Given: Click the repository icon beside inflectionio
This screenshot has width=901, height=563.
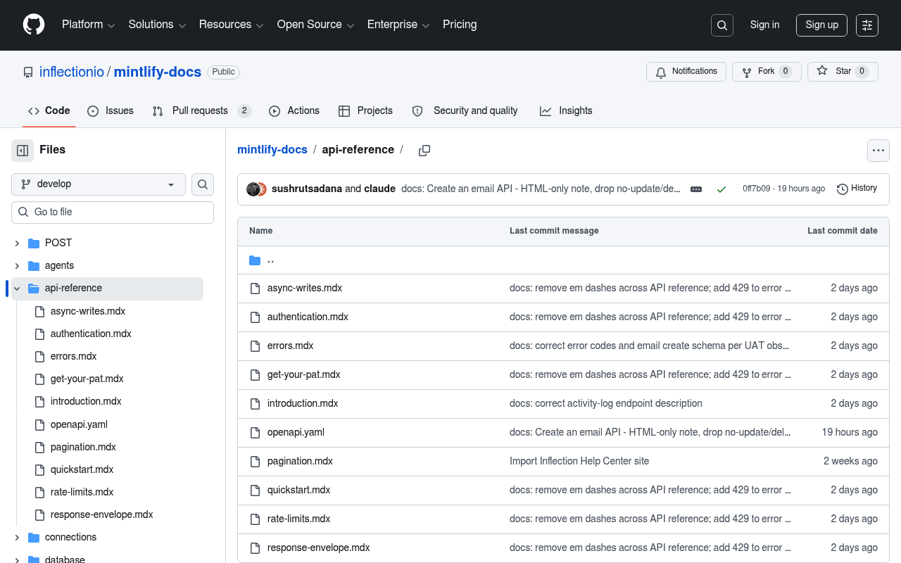Looking at the screenshot, I should 28,72.
